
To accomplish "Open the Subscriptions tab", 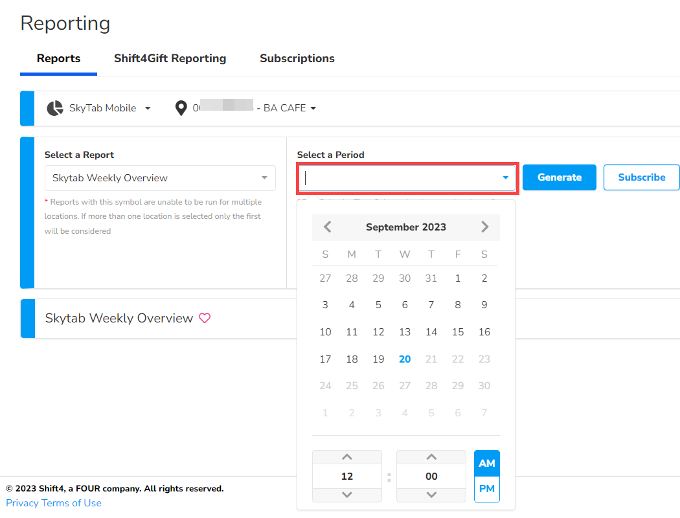I will [297, 58].
